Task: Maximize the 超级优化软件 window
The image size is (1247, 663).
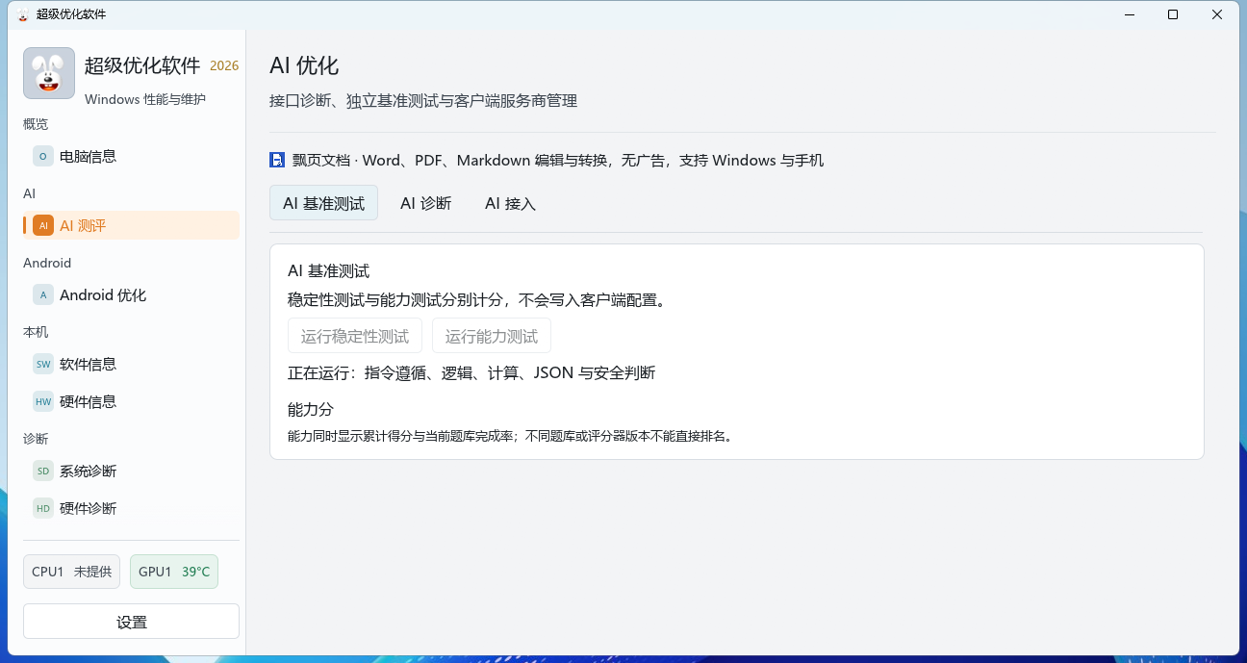Action: pyautogui.click(x=1173, y=14)
